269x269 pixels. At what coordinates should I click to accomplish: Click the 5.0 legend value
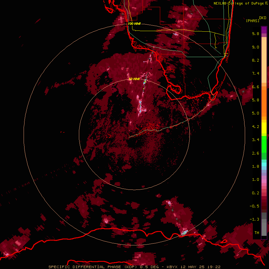tap(256, 113)
